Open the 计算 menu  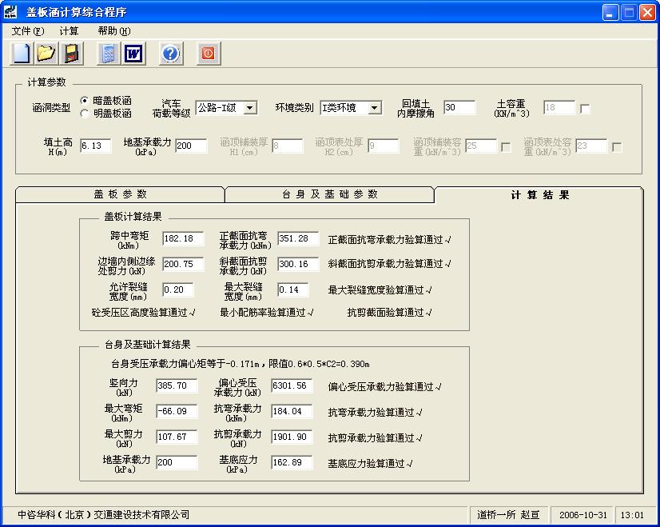click(69, 31)
